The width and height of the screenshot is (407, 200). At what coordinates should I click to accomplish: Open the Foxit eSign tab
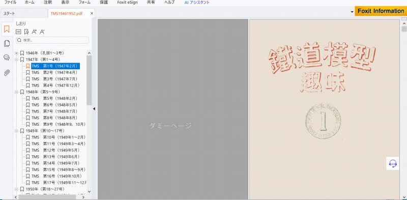coord(127,3)
